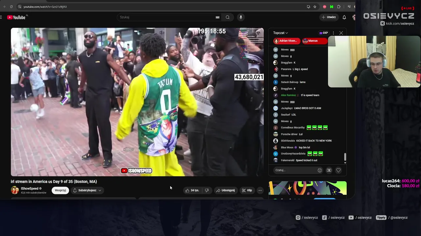Like the video (34 tys.)
Screen dimensions: 421x236
192,190
